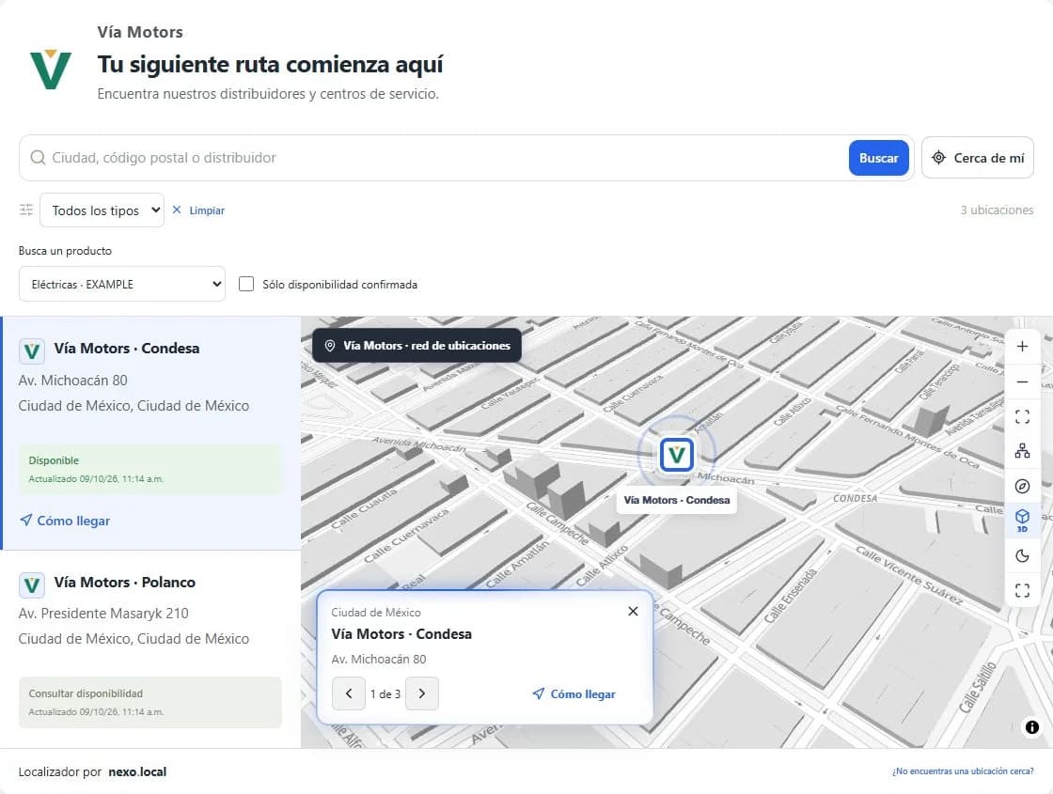Screen dimensions: 1053x794
Task: Select the Vía Motors · Polanco list card
Action: [x=151, y=649]
